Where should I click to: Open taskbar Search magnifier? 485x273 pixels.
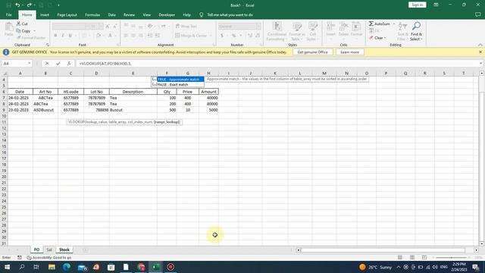(22, 267)
